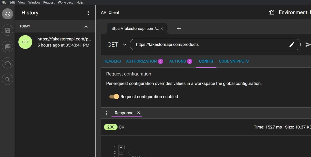The height and width of the screenshot is (157, 311).
Task: Collapse the TODAY history section
Action: click(x=86, y=26)
